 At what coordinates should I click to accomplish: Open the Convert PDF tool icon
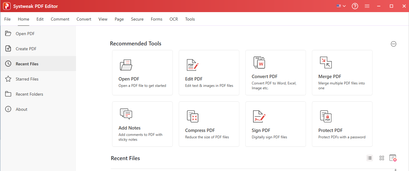tap(259, 62)
